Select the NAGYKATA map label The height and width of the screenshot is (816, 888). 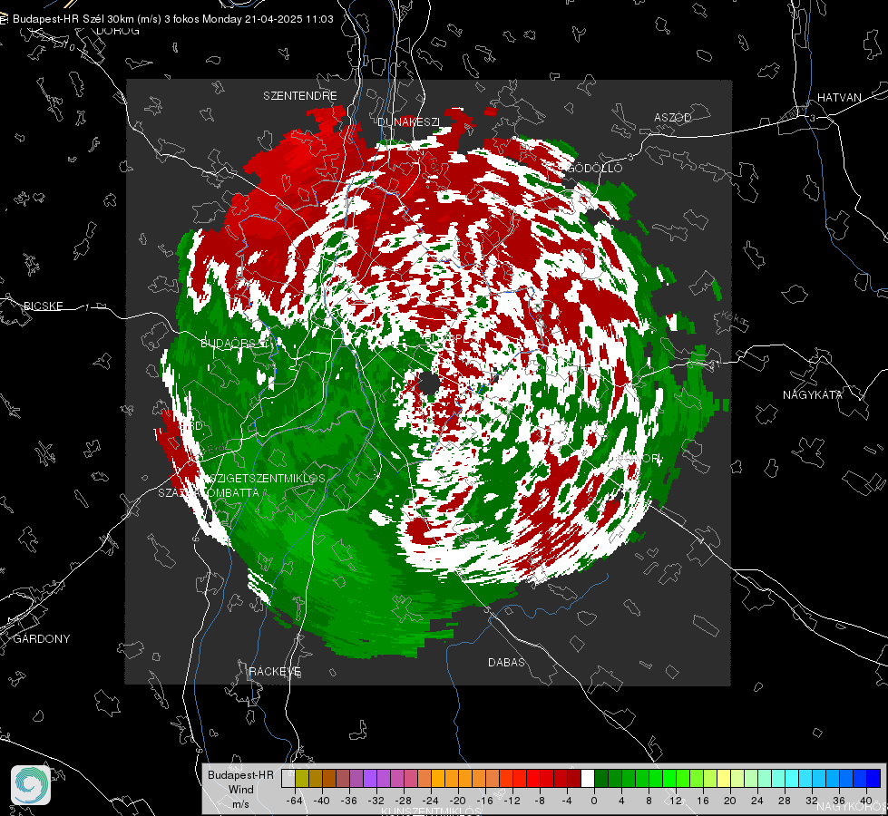813,394
